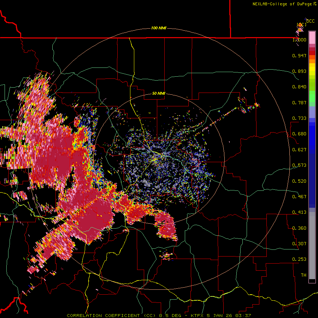Click the 0.627 scale value
318x318 pixels.
click(299, 150)
